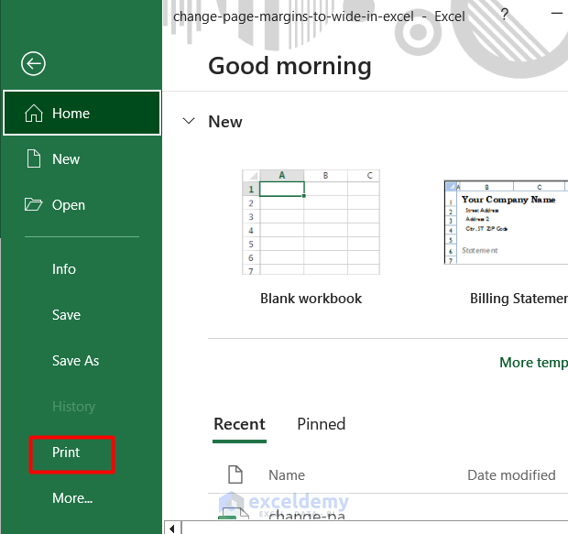Collapse the New section chevron
Viewport: 568px width, 534px height.
coord(189,121)
